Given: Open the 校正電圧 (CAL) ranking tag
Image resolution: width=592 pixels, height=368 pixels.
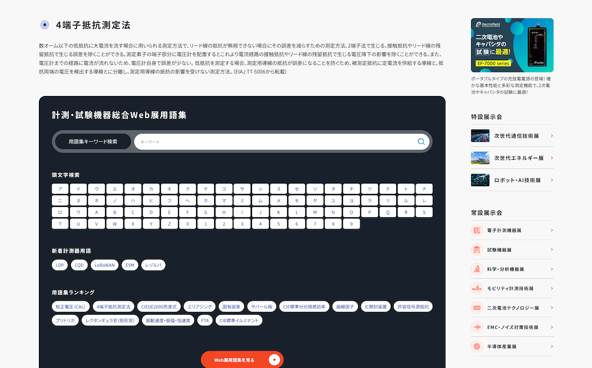Looking at the screenshot, I should pos(70,306).
